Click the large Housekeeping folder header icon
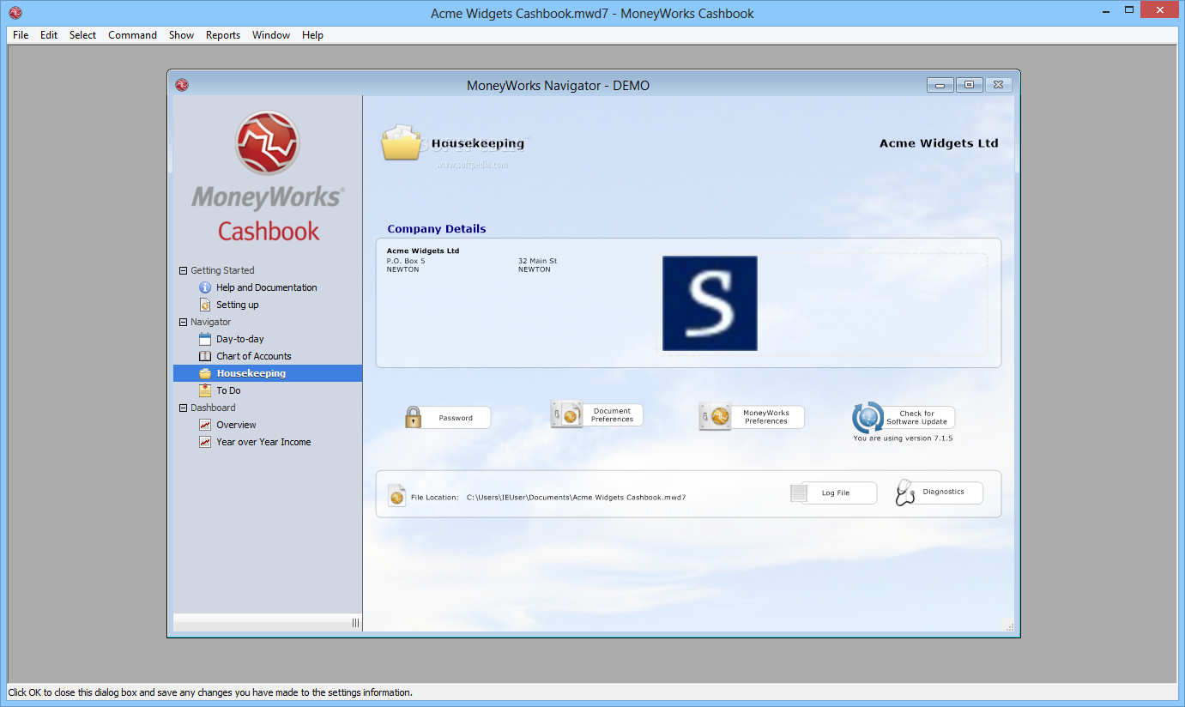 click(402, 142)
